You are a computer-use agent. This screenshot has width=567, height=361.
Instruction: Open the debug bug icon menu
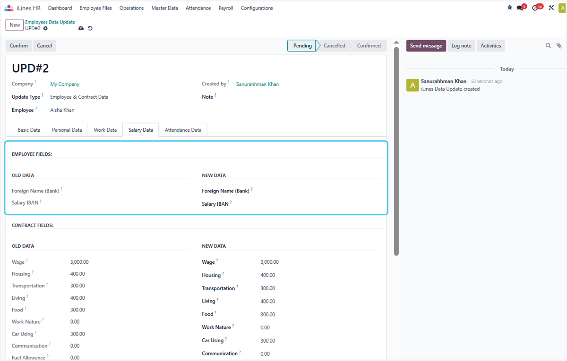click(510, 8)
